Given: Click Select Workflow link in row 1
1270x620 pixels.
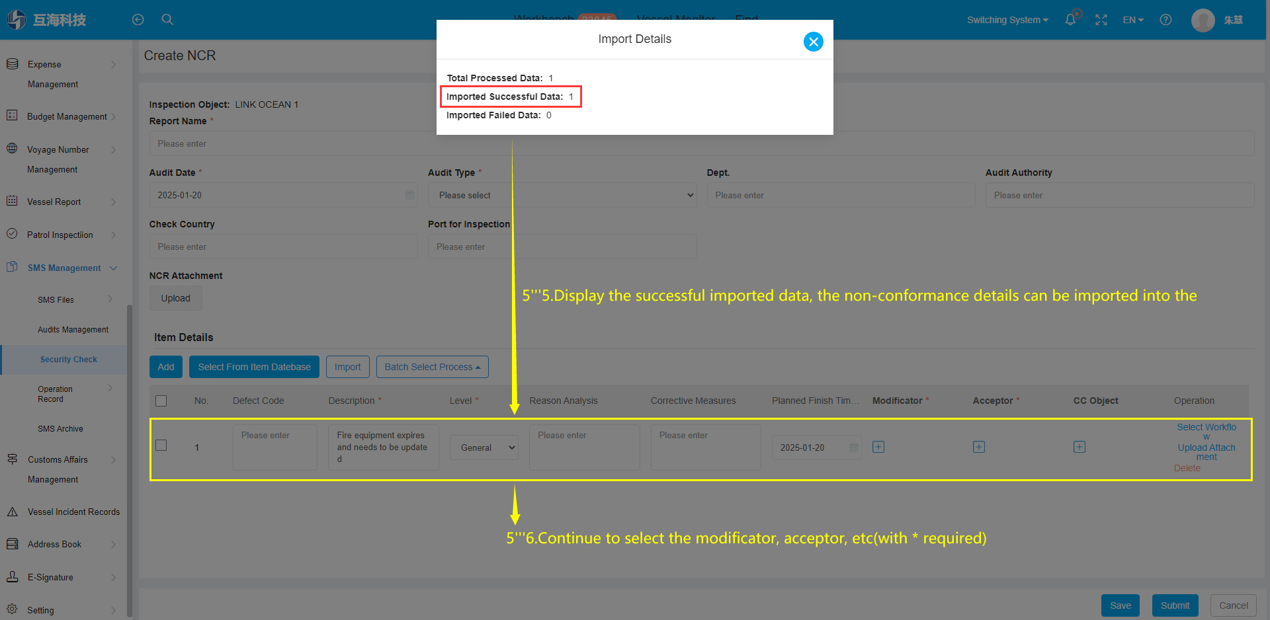Looking at the screenshot, I should (x=1206, y=432).
